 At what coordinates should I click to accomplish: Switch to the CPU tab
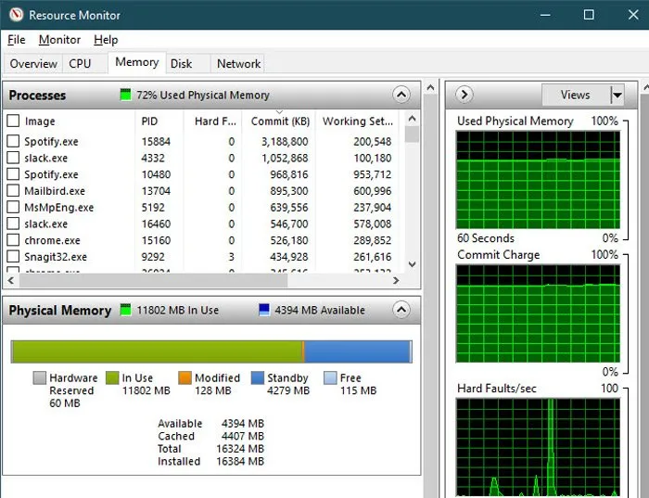80,63
